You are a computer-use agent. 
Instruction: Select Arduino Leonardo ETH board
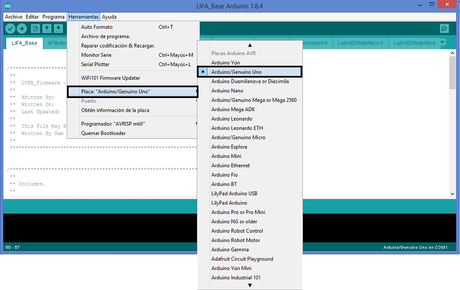pos(250,129)
